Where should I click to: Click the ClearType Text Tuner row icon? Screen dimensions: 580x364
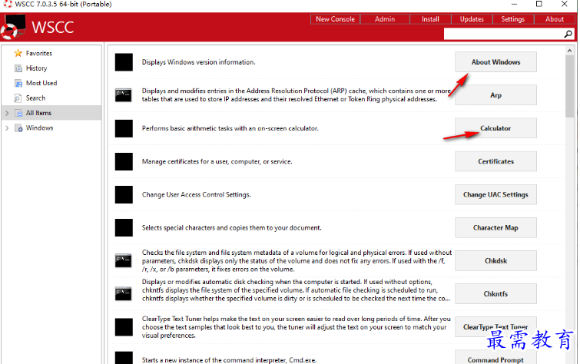(124, 327)
